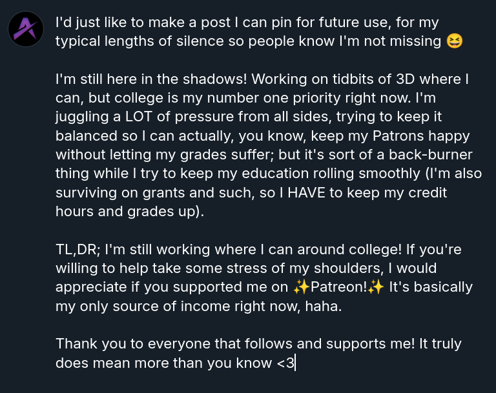Click the word "missing" before the emoji
The height and width of the screenshot is (393, 496).
pyautogui.click(x=415, y=42)
